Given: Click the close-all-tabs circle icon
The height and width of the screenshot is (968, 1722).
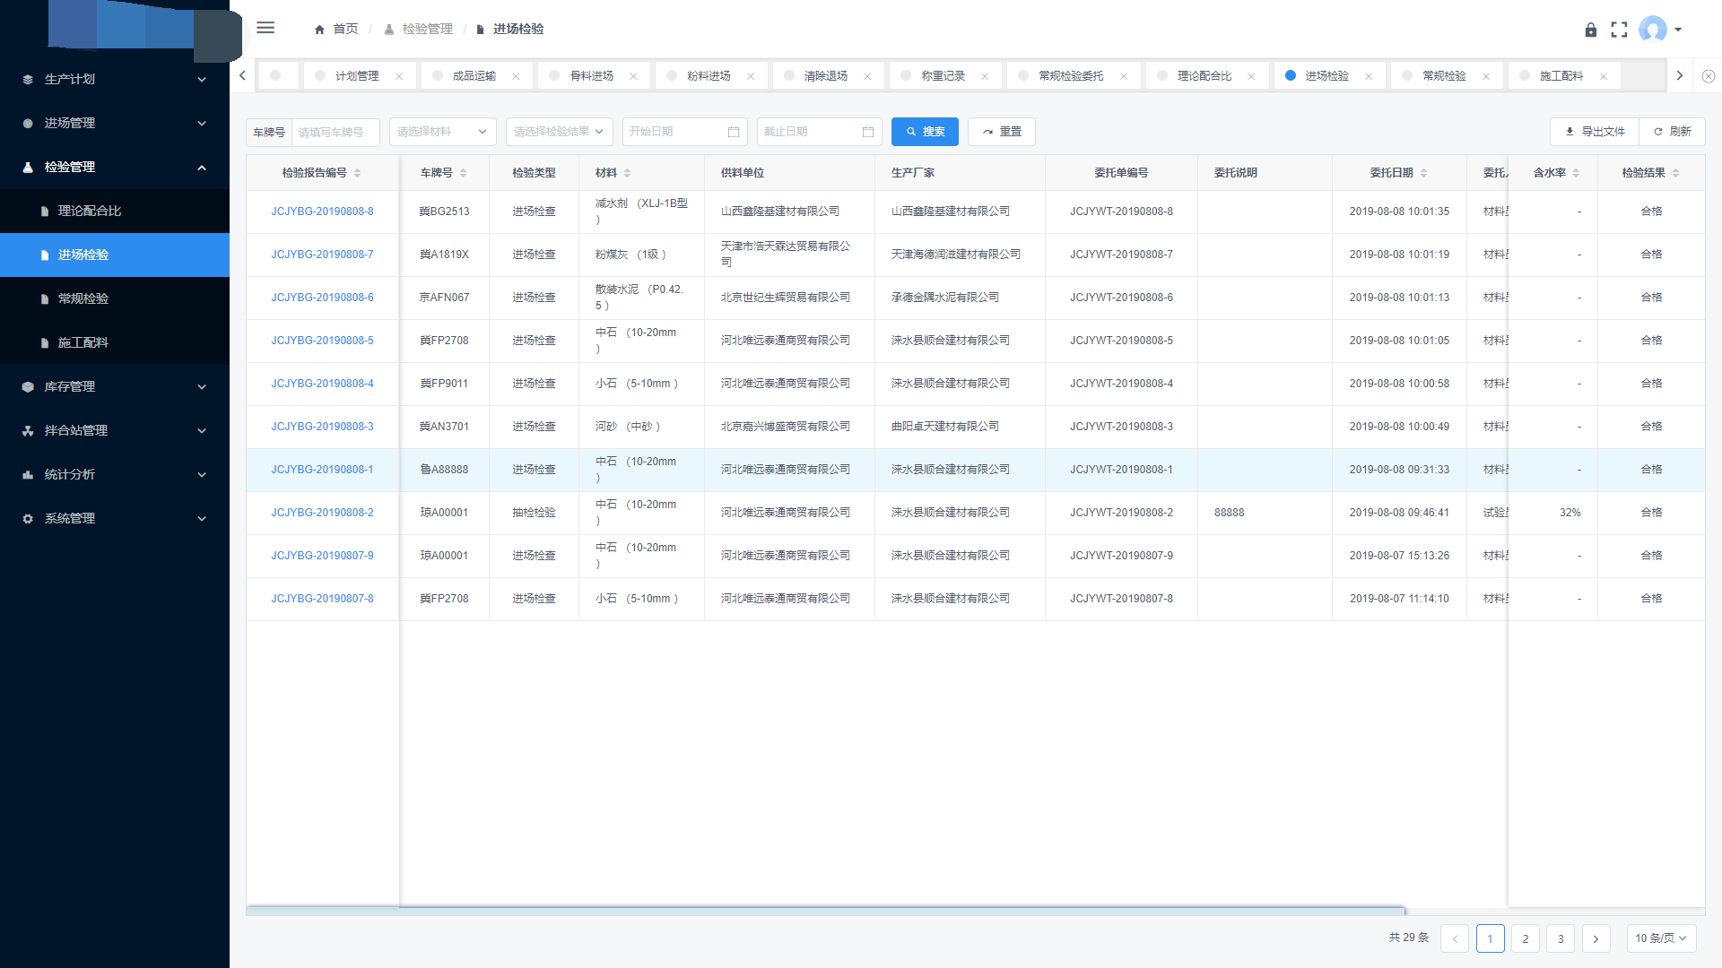Looking at the screenshot, I should (x=1709, y=76).
